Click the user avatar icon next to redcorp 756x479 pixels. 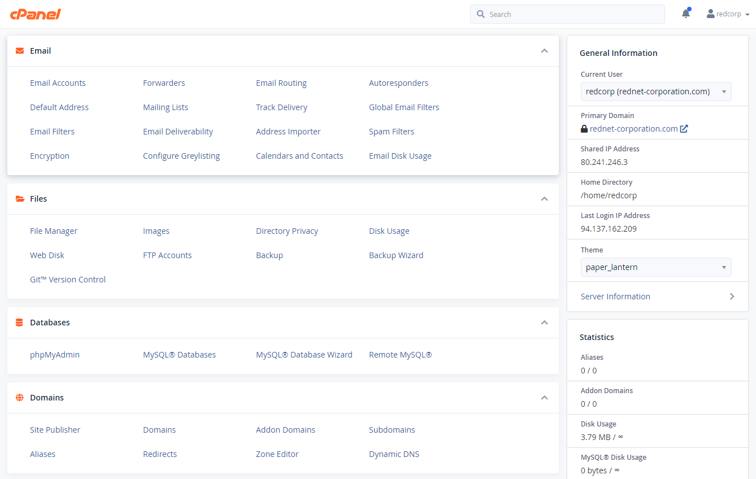point(710,14)
